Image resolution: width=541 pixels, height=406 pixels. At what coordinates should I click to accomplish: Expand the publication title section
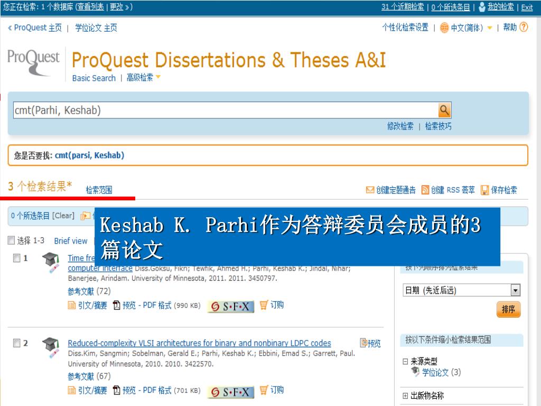click(x=405, y=395)
